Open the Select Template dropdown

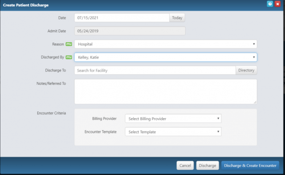173,132
